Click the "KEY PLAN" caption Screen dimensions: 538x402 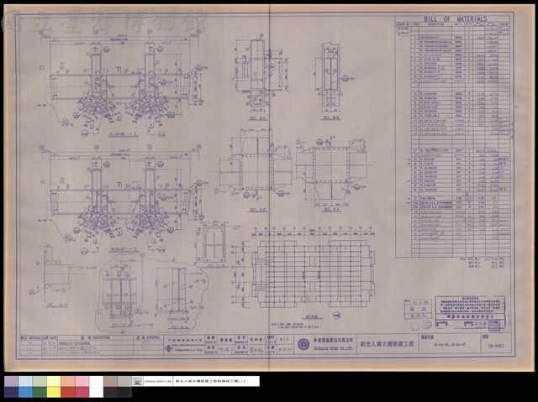coord(310,316)
